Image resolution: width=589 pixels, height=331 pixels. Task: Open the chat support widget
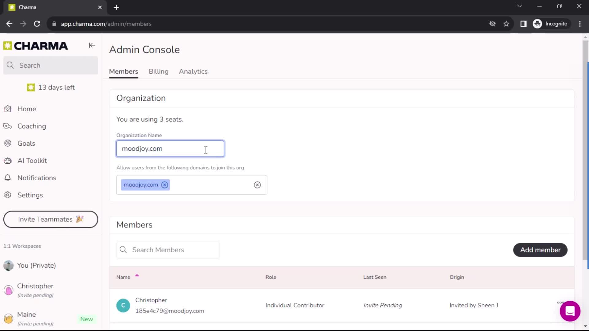click(x=570, y=311)
